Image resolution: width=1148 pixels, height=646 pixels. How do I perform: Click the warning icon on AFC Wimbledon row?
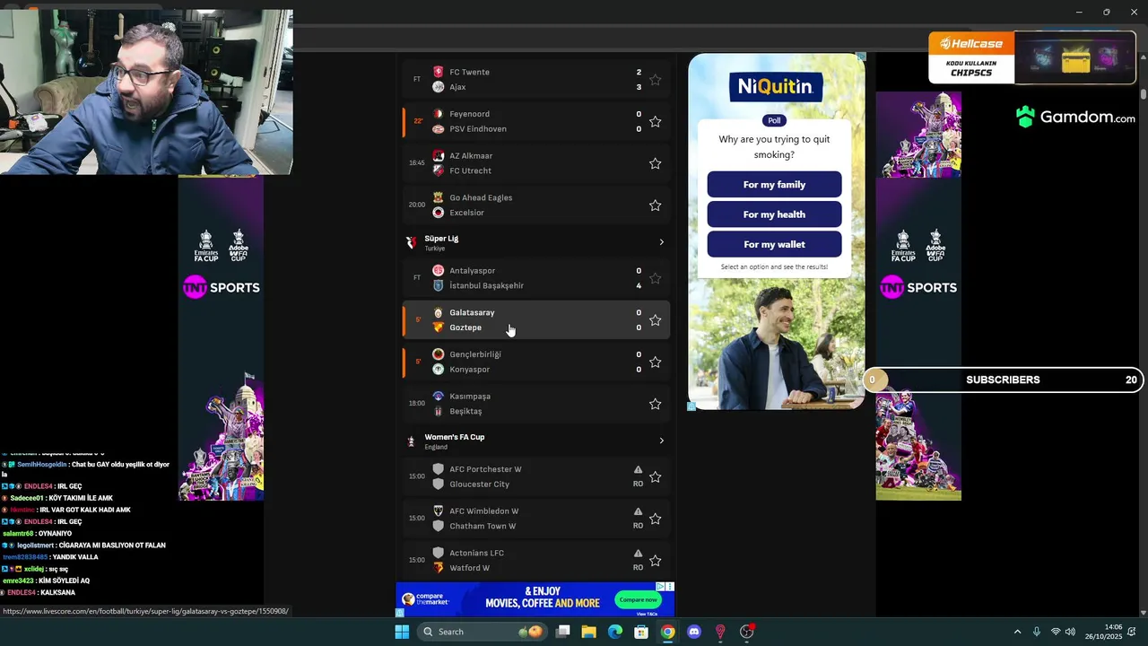(x=638, y=511)
